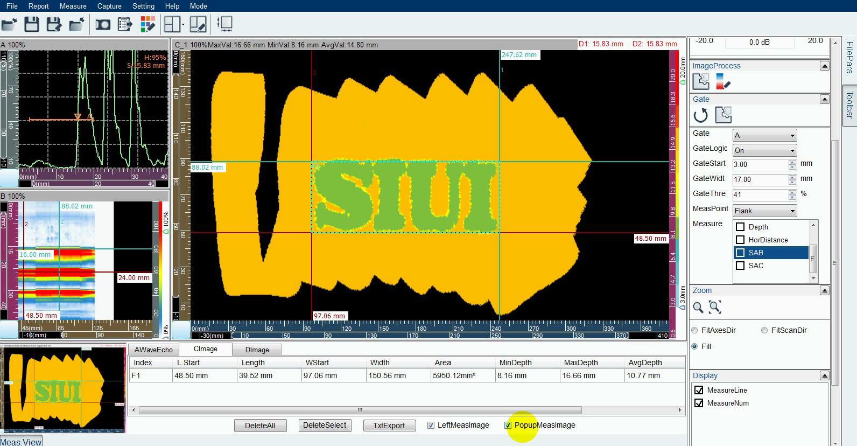Click the save floppy disk icon
Image resolution: width=857 pixels, height=446 pixels.
click(32, 24)
